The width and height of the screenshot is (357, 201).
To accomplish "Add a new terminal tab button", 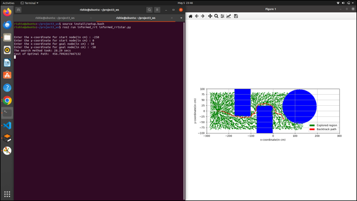I will 19,10.
